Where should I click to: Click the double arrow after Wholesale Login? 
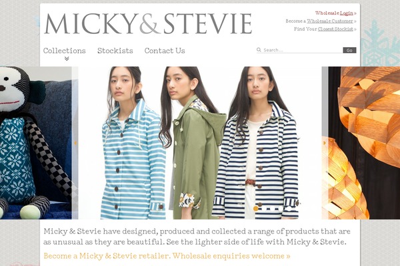[355, 13]
